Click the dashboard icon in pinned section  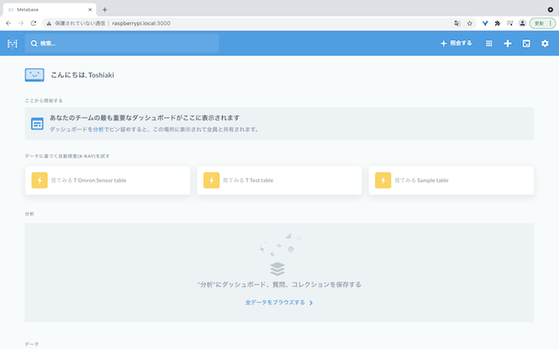point(37,124)
